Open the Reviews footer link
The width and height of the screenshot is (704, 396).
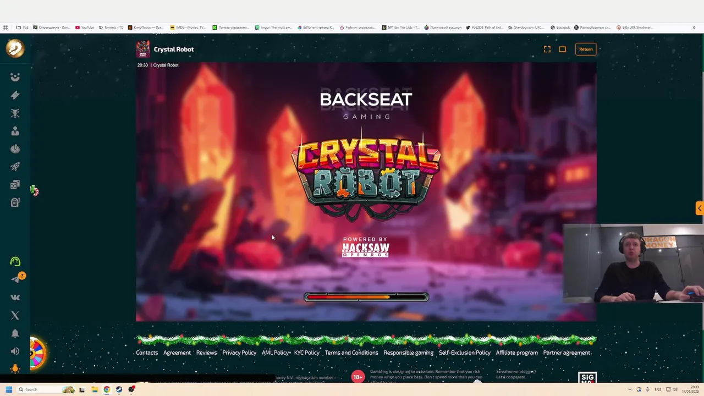(x=206, y=353)
